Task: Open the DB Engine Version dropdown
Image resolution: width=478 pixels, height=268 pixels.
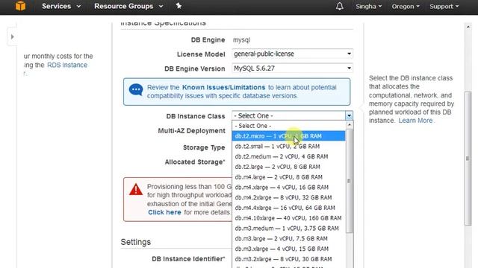Action: tap(292, 68)
